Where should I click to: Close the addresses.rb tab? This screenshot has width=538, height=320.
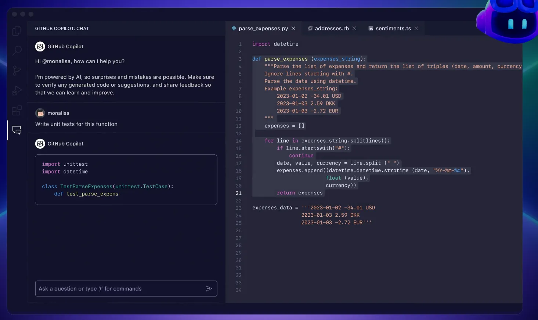click(x=354, y=28)
